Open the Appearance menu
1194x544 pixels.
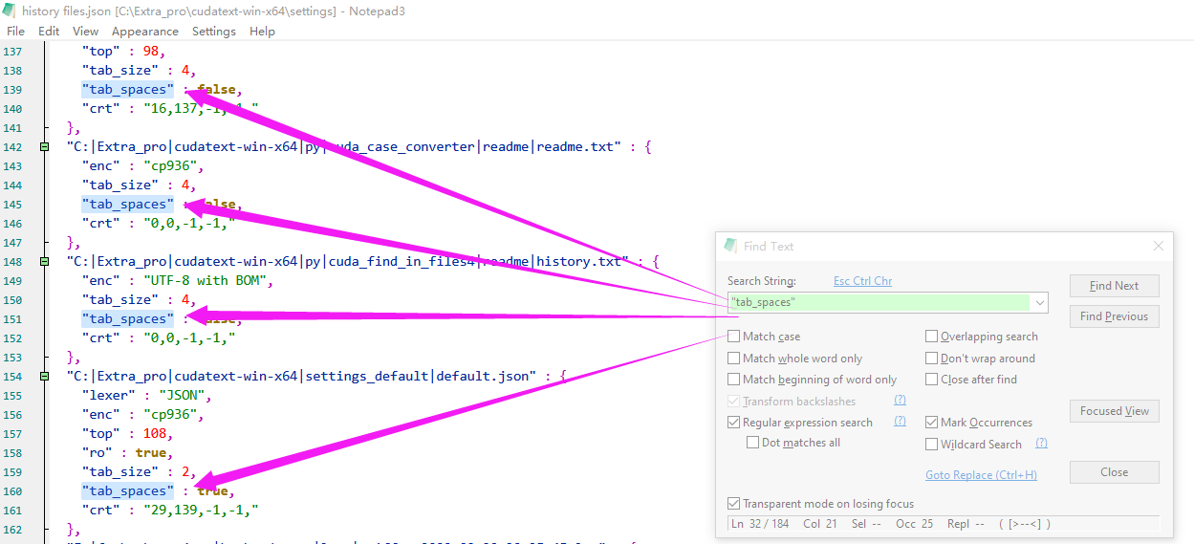coord(144,32)
